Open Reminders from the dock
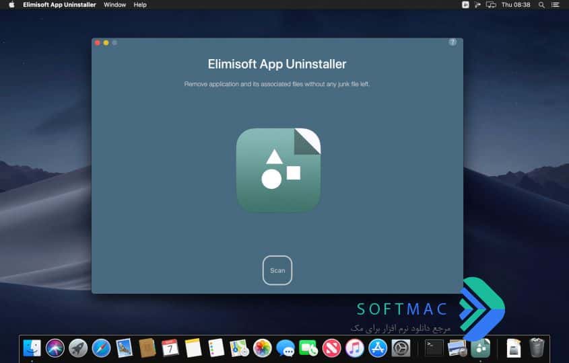The height and width of the screenshot is (363, 569). tap(216, 348)
